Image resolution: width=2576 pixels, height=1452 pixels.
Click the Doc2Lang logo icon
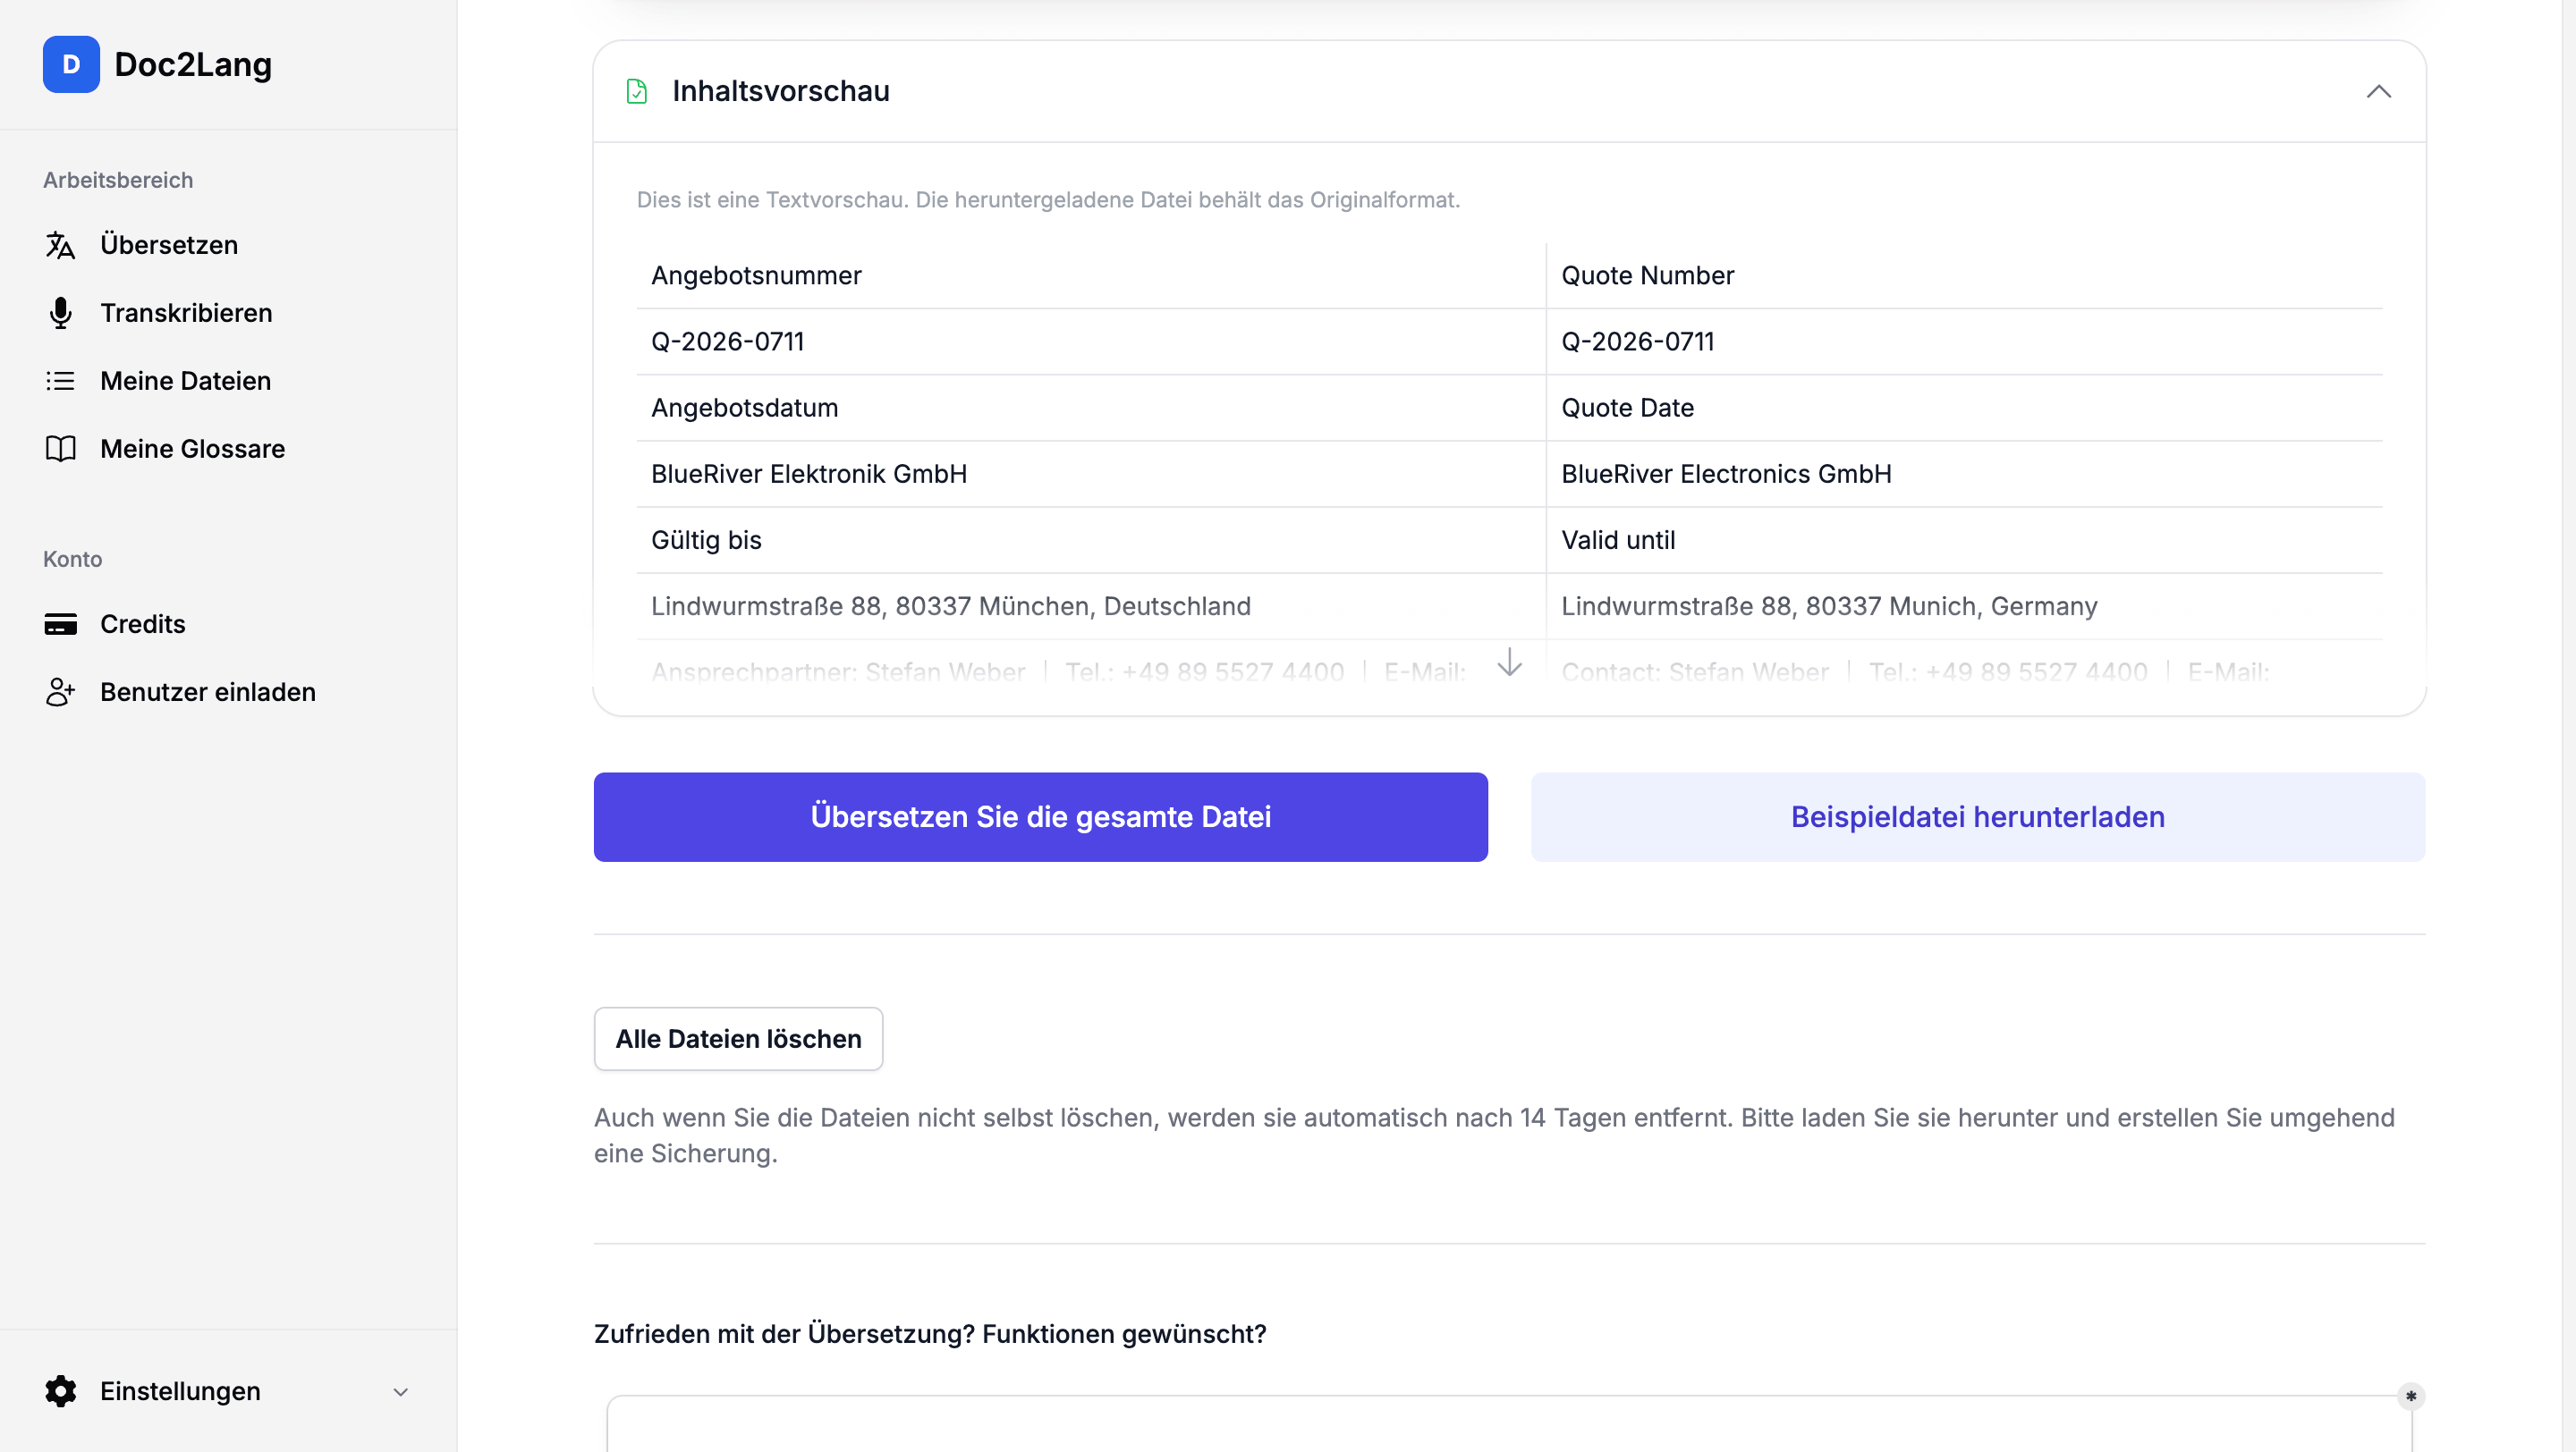[x=71, y=64]
